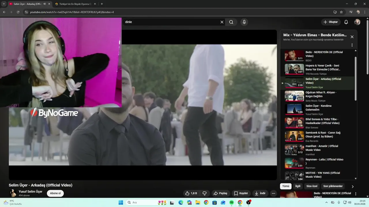The width and height of the screenshot is (369, 207).
Task: Open Microsoft Store from the taskbar
Action: 214,202
